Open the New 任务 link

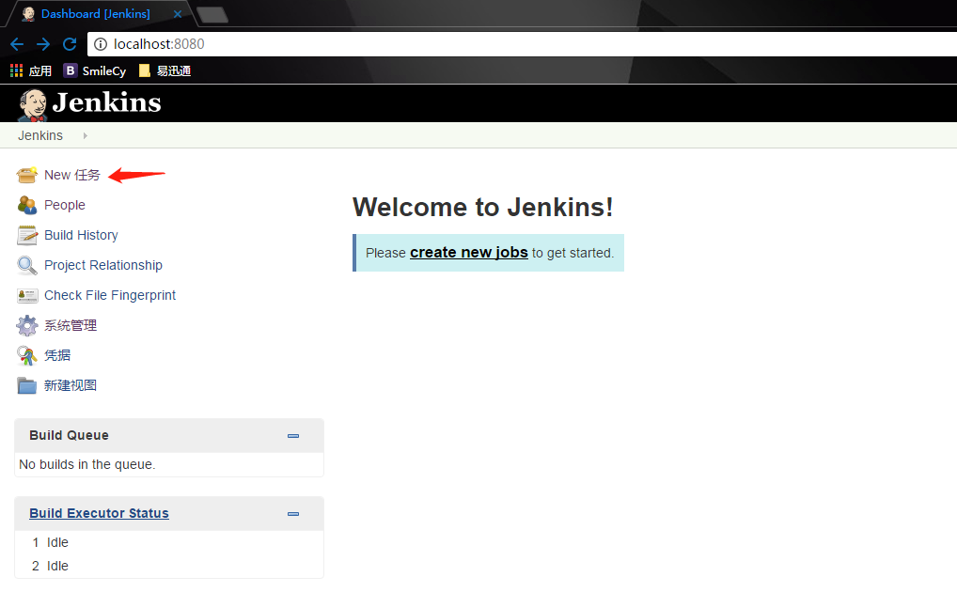(x=72, y=175)
